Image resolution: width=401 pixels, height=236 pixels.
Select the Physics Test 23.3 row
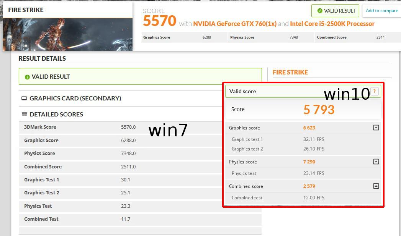point(140,206)
